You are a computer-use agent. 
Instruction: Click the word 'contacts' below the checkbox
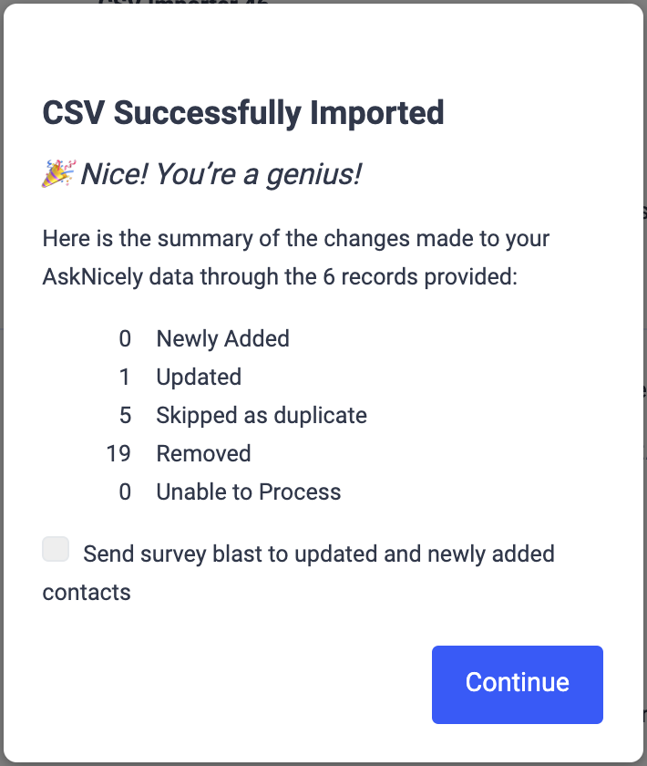pyautogui.click(x=87, y=593)
